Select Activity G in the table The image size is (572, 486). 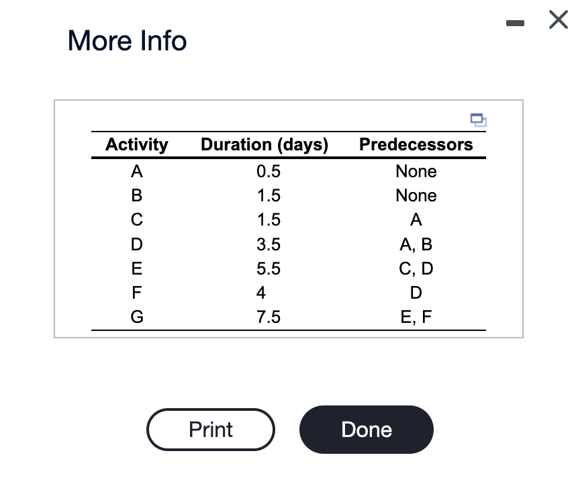click(x=136, y=316)
